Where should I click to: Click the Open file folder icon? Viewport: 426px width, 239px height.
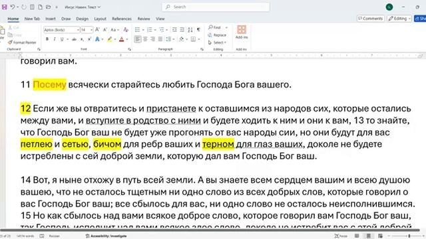coord(49,7)
